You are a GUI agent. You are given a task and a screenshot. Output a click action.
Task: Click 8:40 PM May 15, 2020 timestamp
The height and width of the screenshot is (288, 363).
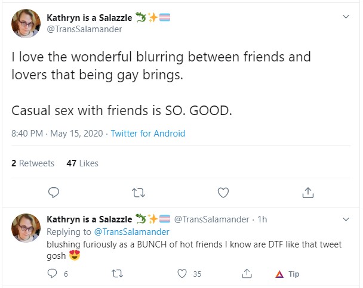[57, 134]
